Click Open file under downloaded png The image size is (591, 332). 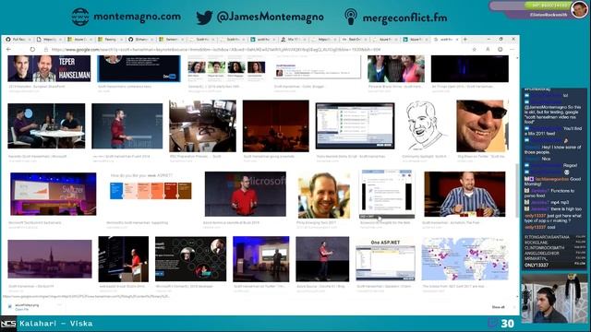(x=21, y=310)
